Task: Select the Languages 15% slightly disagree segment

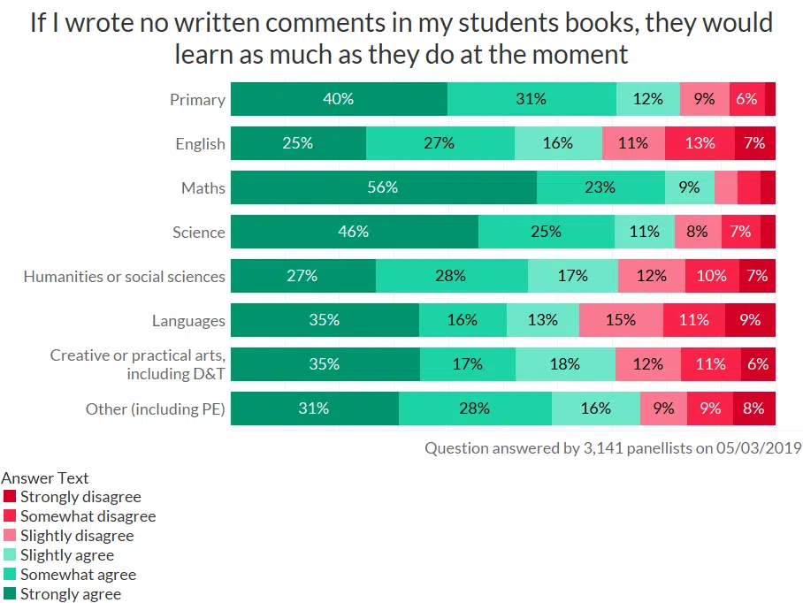Action: [621, 320]
